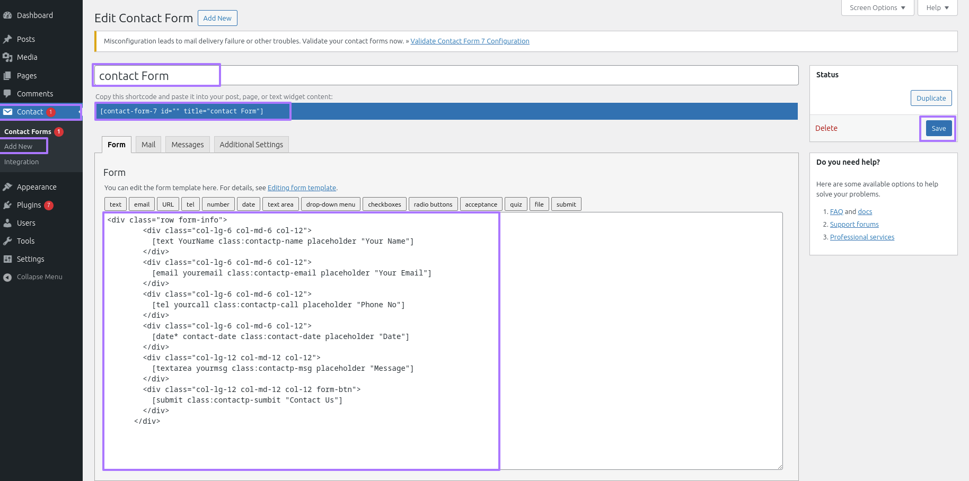Screen dimensions: 969x481
Task: Insert a text area tag
Action: (x=280, y=204)
